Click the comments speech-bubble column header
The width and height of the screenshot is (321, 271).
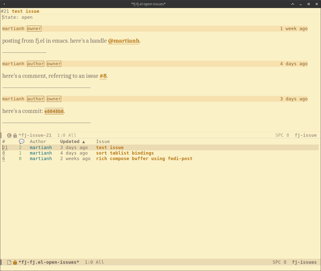(22, 142)
